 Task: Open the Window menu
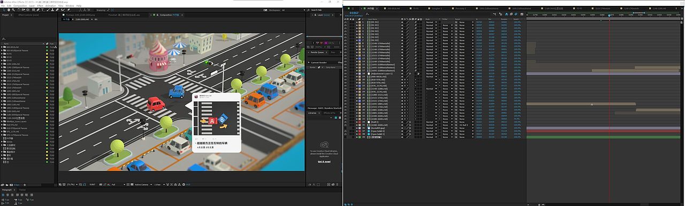70,6
